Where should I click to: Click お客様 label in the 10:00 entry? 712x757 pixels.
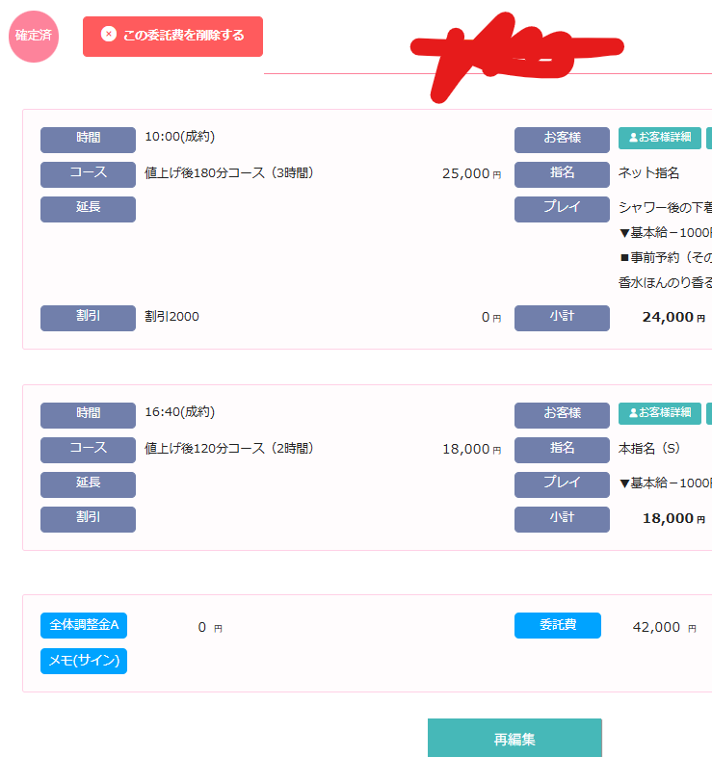pyautogui.click(x=562, y=140)
